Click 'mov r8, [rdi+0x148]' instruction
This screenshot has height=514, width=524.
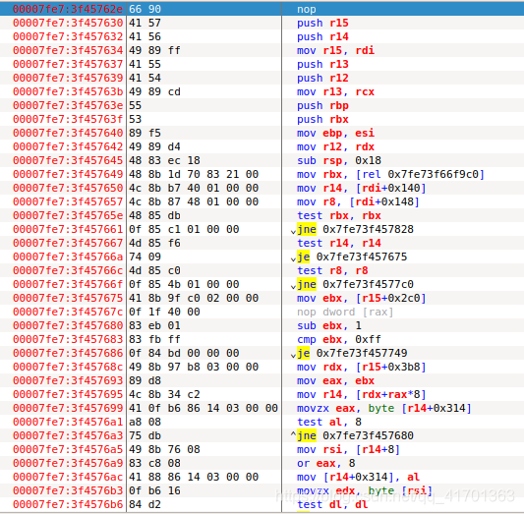pyautogui.click(x=358, y=201)
